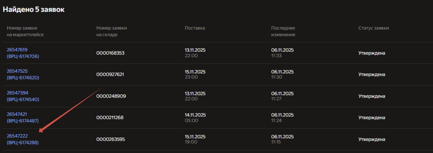This screenshot has height=153, width=433.
Task: Click delivery date 15.11.2025 23:00
Action: coord(195,74)
